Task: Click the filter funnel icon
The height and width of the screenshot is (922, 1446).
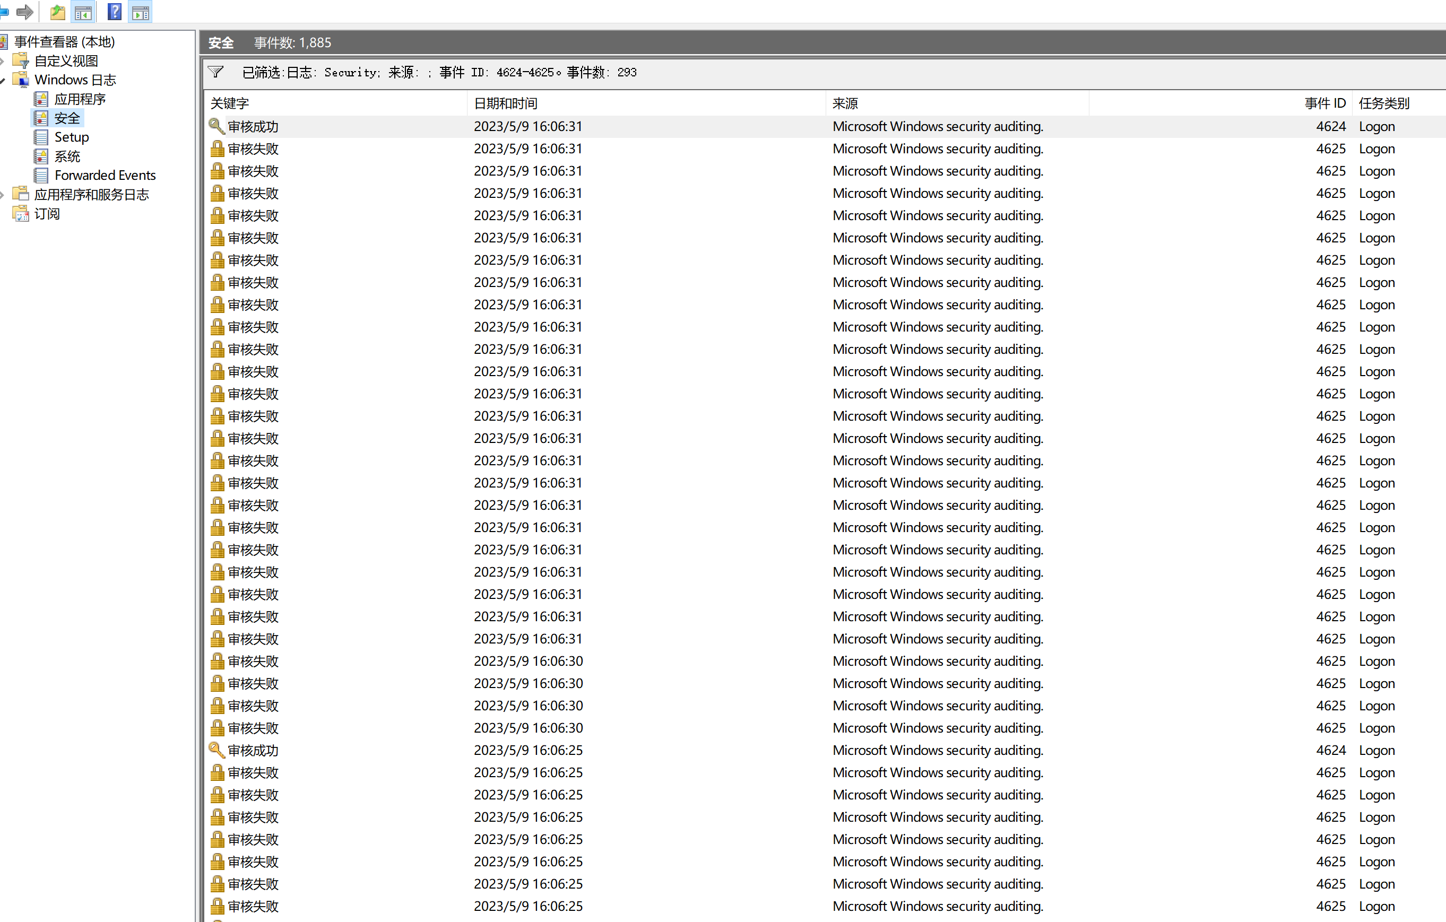Action: pos(215,72)
